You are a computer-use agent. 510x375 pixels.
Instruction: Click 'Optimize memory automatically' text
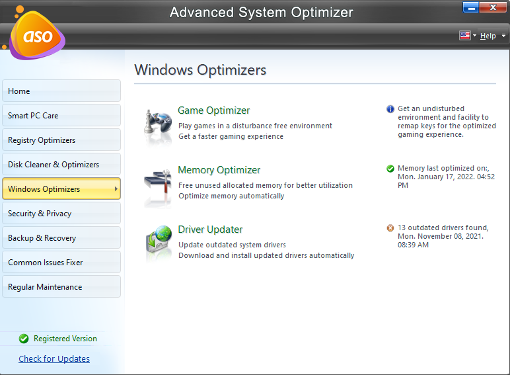point(231,196)
